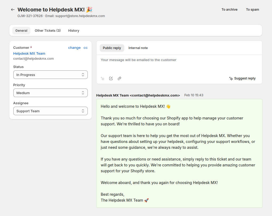The width and height of the screenshot is (272, 216).
Task: Open the Other Tickets (3) tab
Action: pyautogui.click(x=48, y=31)
